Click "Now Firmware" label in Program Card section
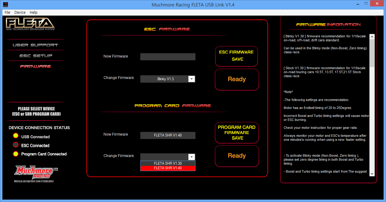 [x=116, y=134]
